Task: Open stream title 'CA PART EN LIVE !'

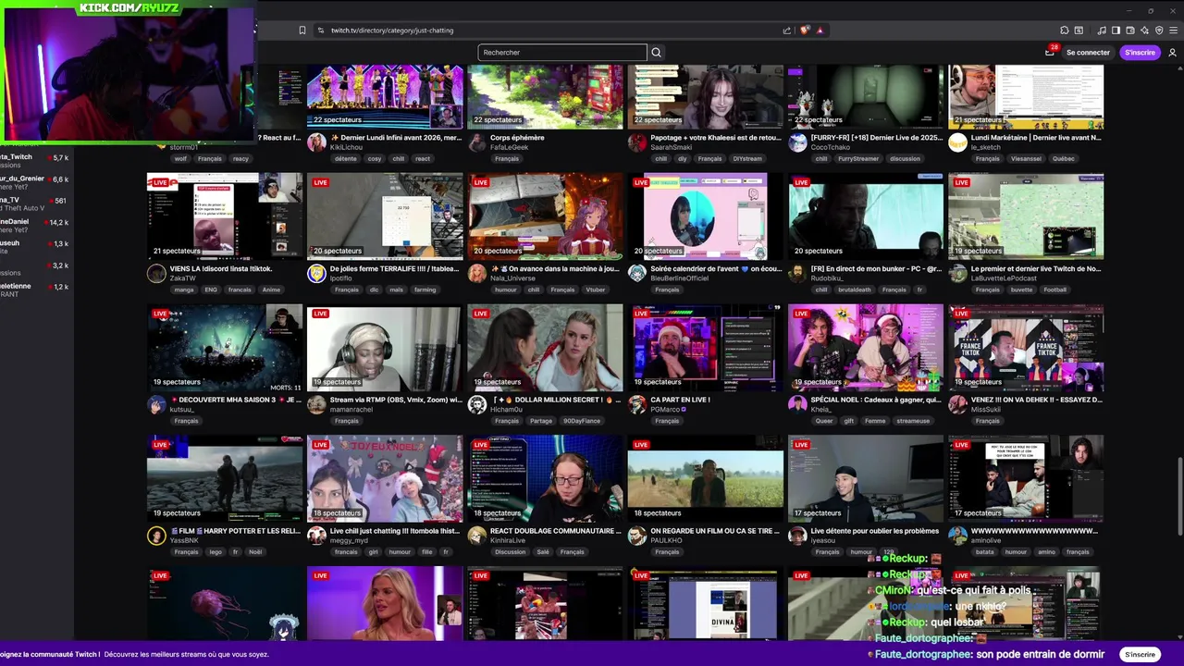Action: pos(680,400)
